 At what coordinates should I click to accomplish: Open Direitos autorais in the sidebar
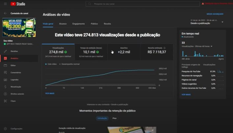coord(17,94)
